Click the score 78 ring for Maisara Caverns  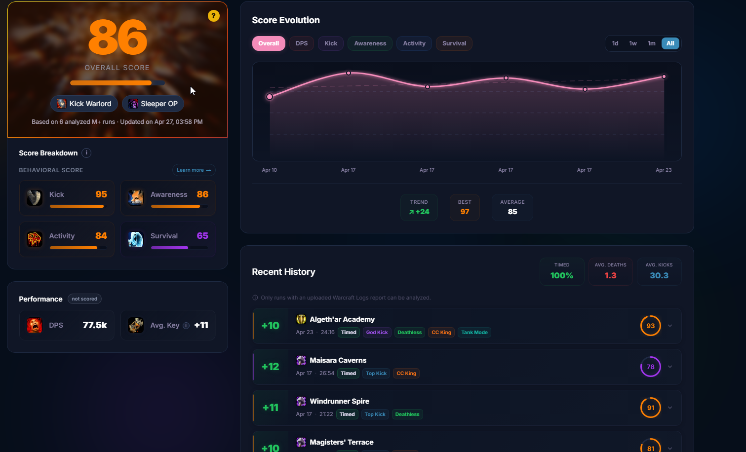tap(651, 367)
